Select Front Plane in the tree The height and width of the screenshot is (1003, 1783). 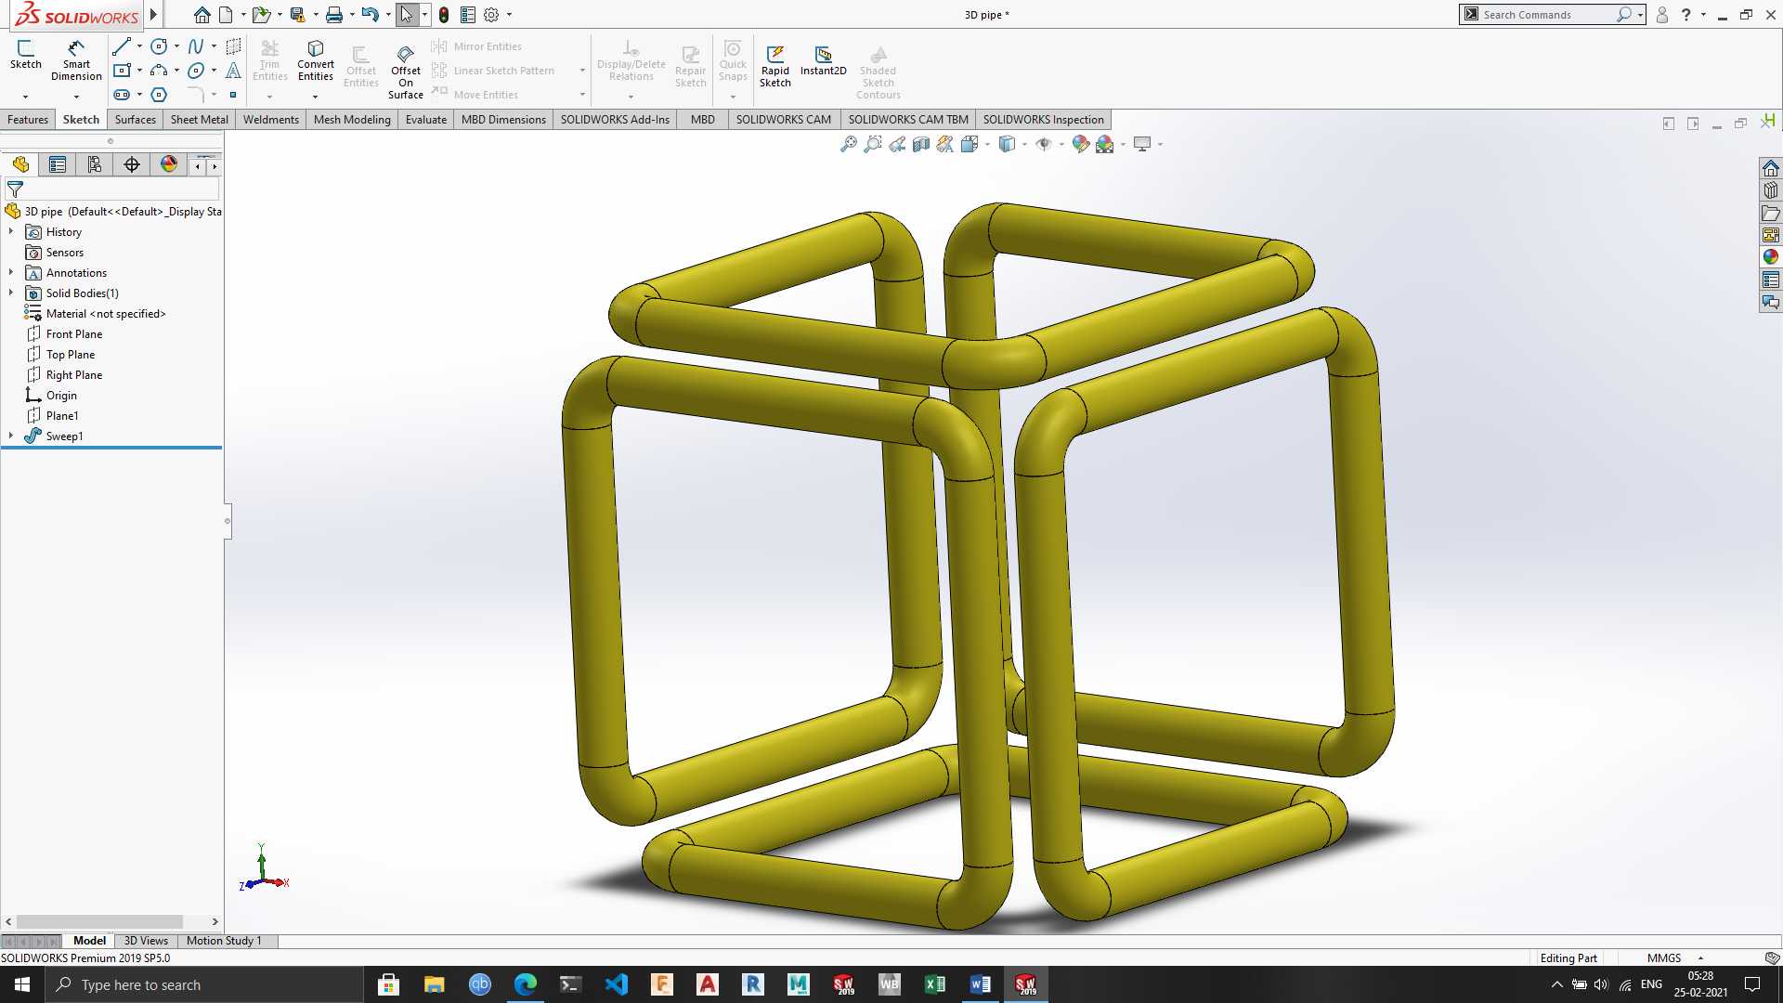coord(74,333)
